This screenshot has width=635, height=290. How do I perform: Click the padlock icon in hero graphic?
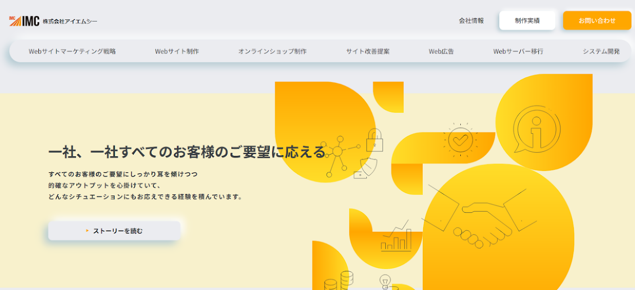tap(375, 140)
